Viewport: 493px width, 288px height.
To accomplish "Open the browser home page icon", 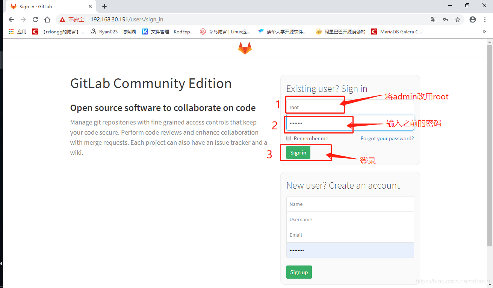I will (x=47, y=19).
